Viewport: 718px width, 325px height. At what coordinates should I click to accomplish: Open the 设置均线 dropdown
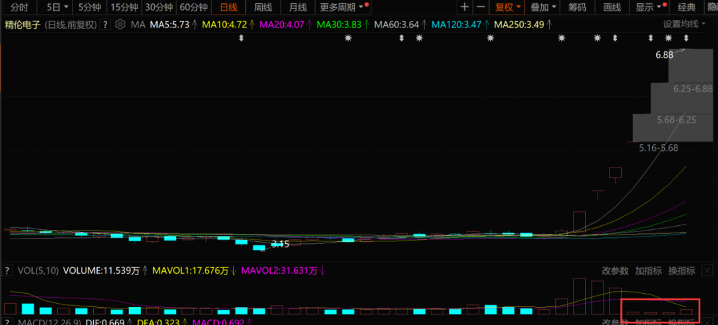click(685, 25)
